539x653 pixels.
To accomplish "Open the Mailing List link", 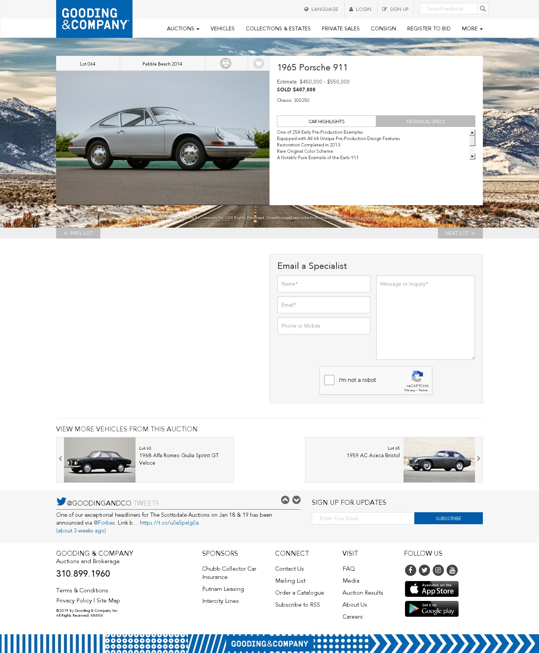I will [290, 581].
